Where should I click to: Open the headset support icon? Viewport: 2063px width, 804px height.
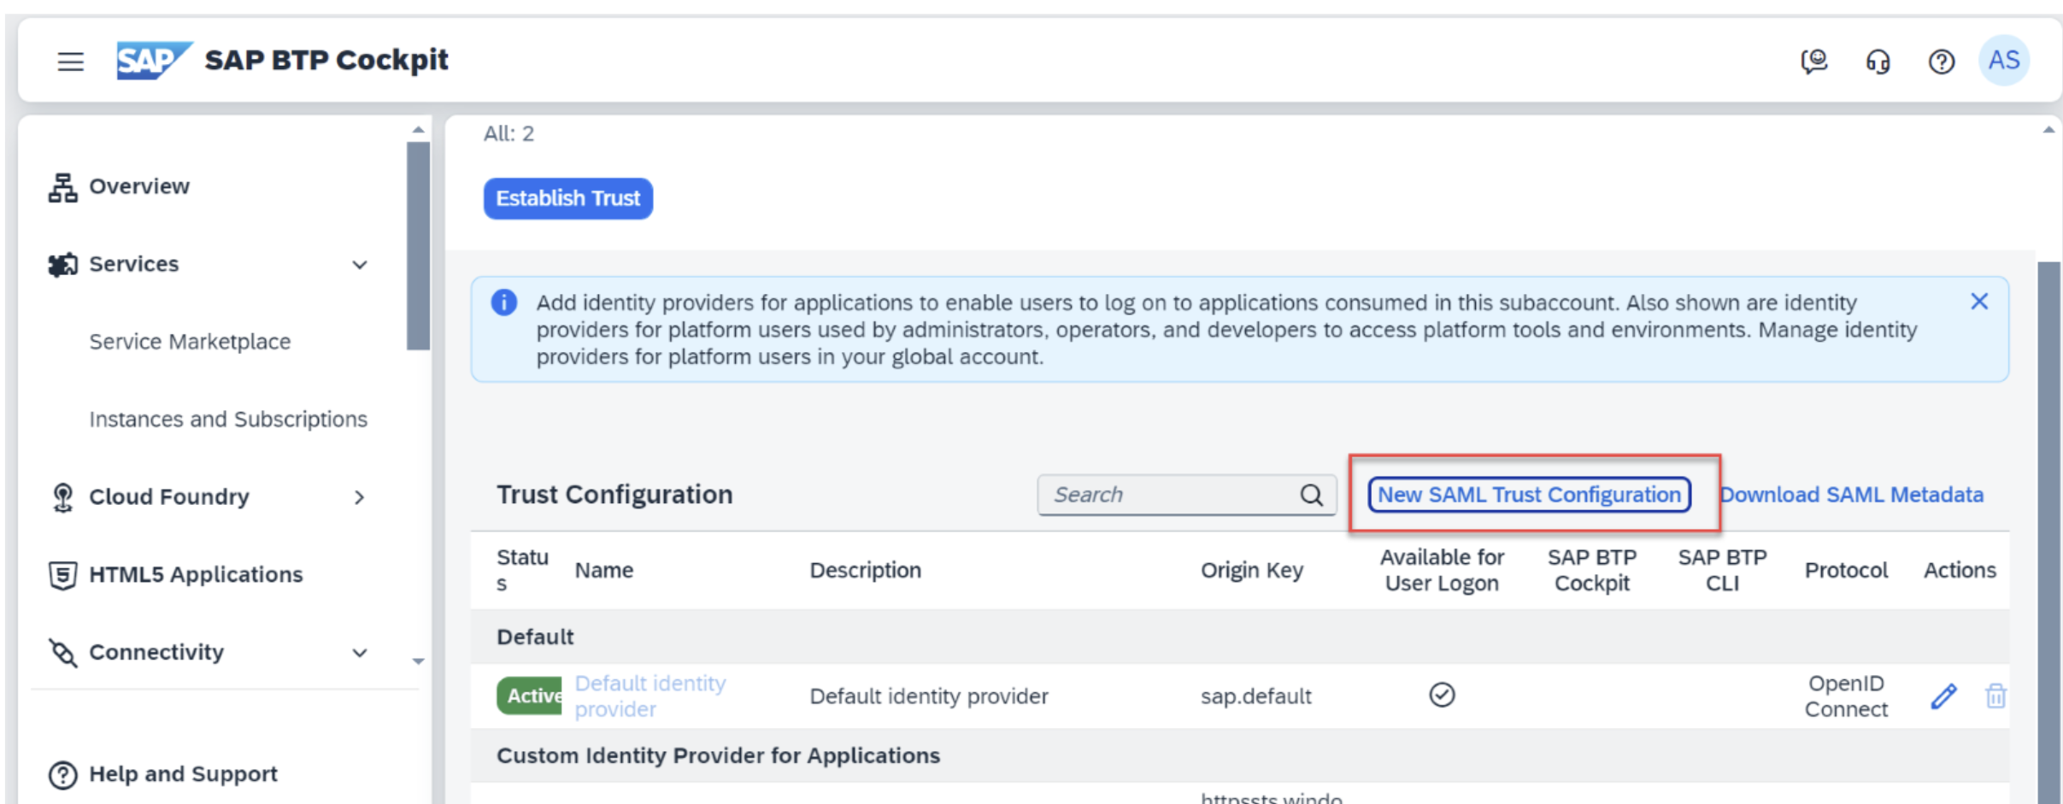click(x=1878, y=62)
